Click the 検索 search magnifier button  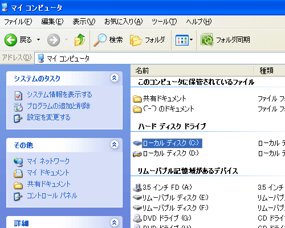coord(108,40)
